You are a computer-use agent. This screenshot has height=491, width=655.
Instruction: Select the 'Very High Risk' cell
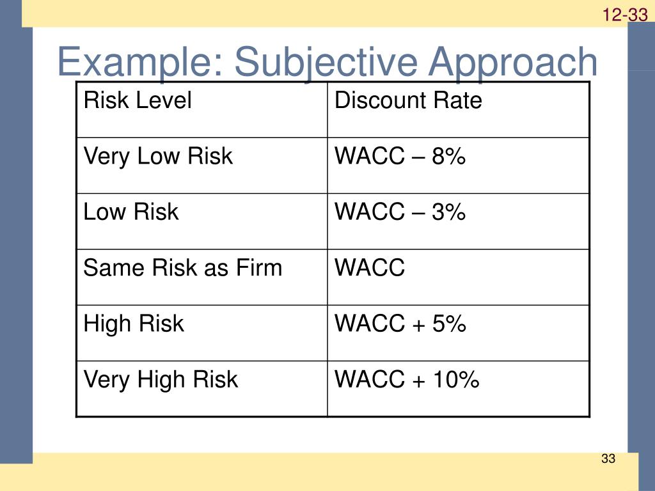click(x=201, y=389)
